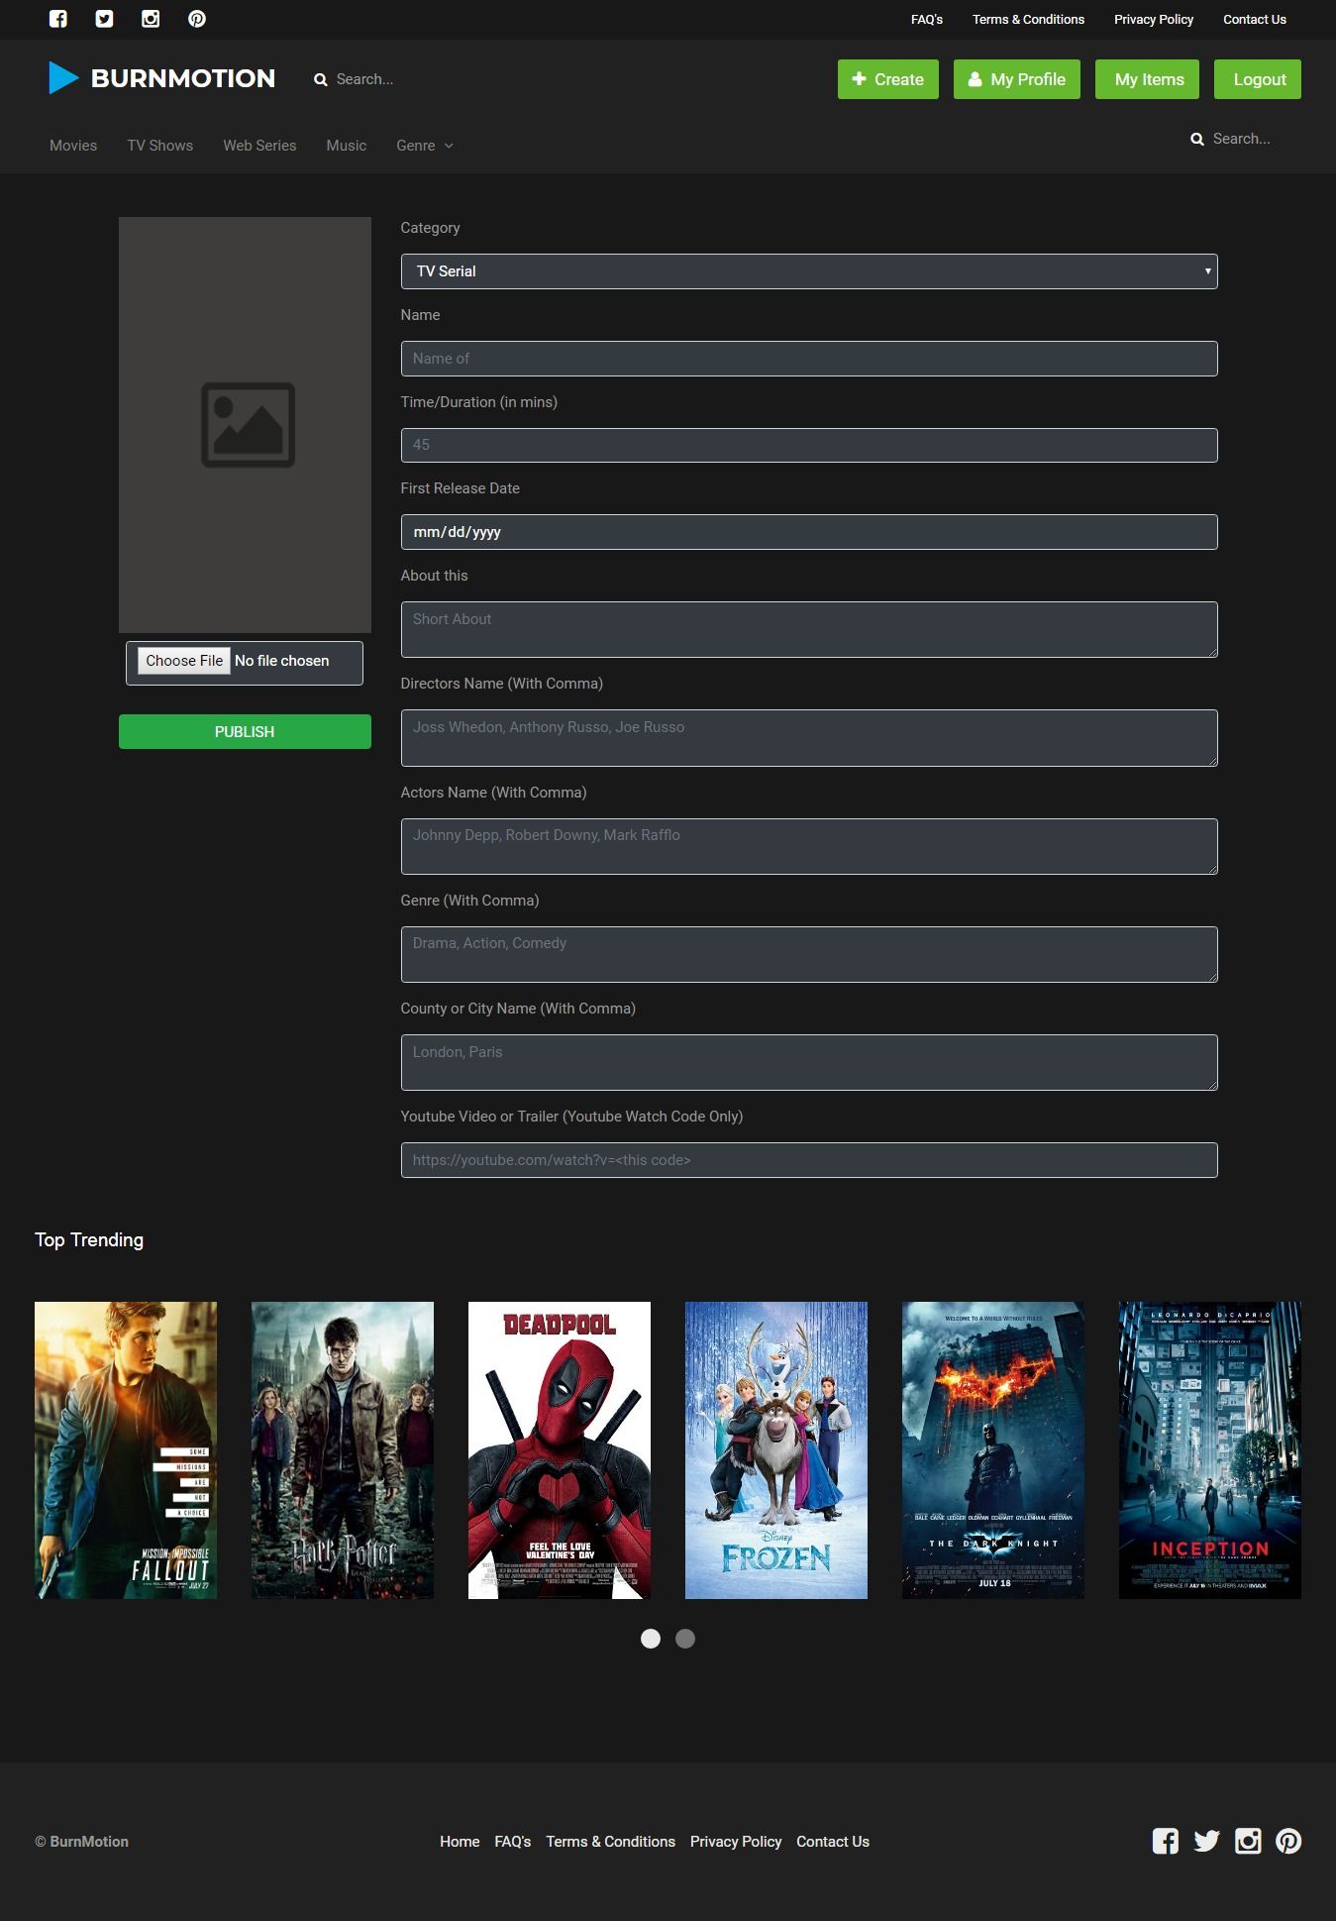Focus the Actors Name text area
This screenshot has height=1921, width=1336.
tap(809, 846)
